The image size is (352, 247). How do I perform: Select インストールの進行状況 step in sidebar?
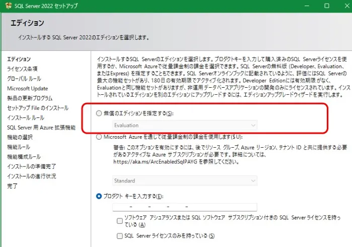[x=31, y=176]
